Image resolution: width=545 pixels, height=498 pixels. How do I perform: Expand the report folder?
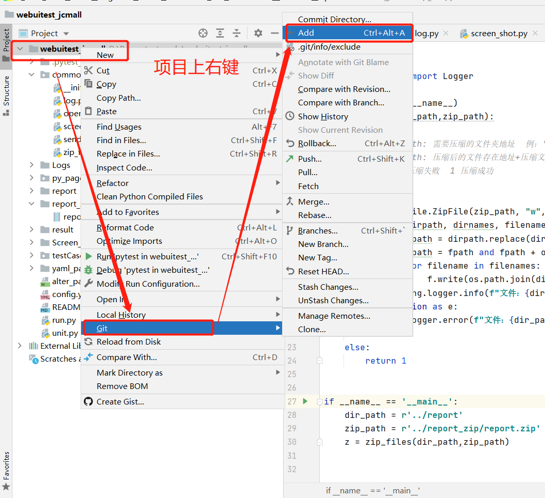(x=32, y=191)
